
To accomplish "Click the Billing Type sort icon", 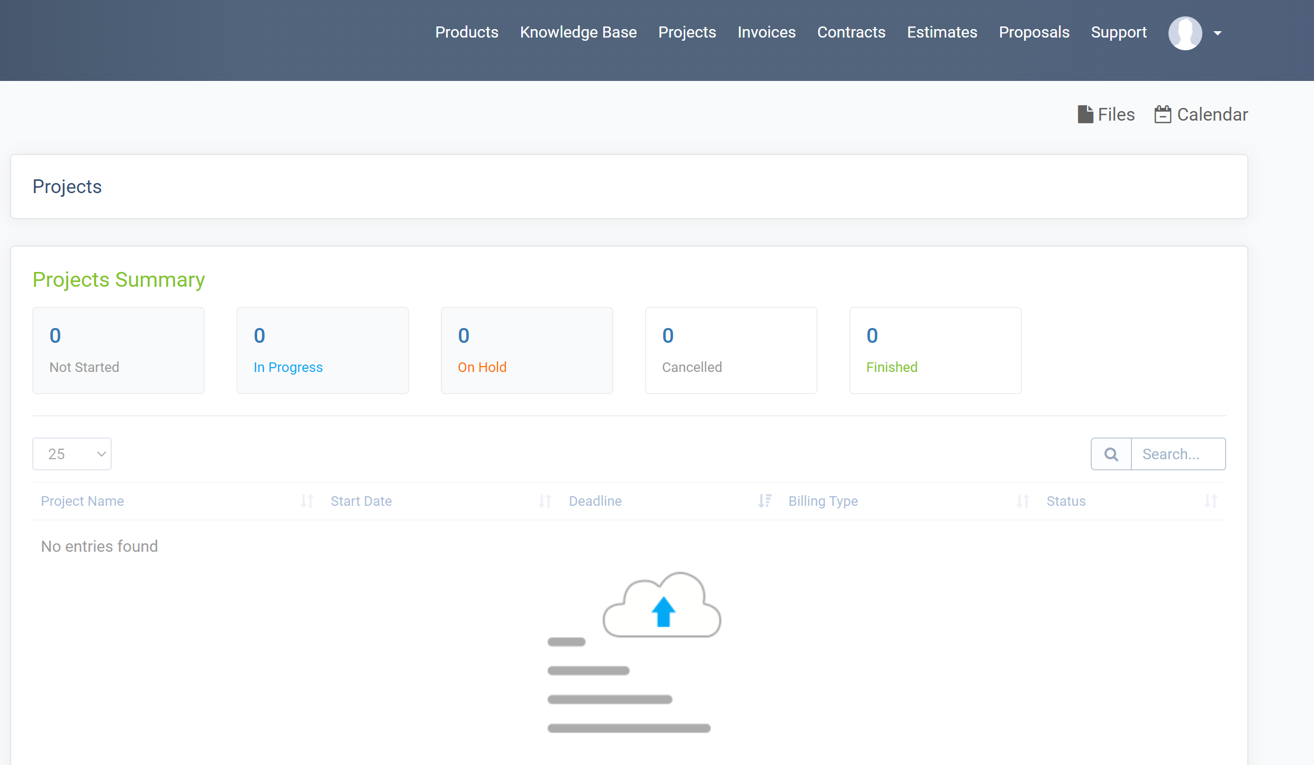I will (1023, 501).
